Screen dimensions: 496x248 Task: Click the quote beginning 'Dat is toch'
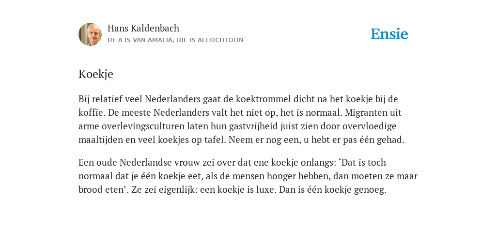(x=362, y=163)
